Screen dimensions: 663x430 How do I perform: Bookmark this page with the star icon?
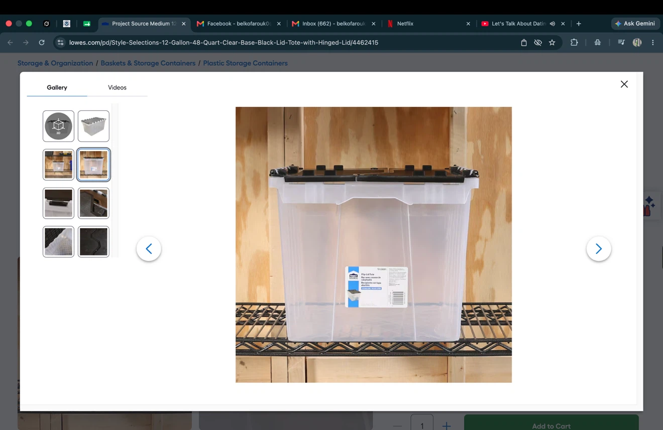(552, 43)
